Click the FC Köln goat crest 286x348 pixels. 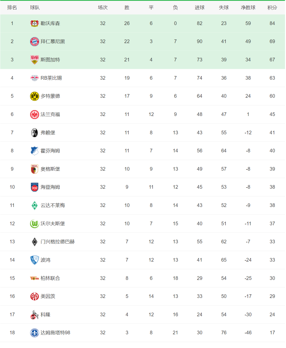[35, 314]
